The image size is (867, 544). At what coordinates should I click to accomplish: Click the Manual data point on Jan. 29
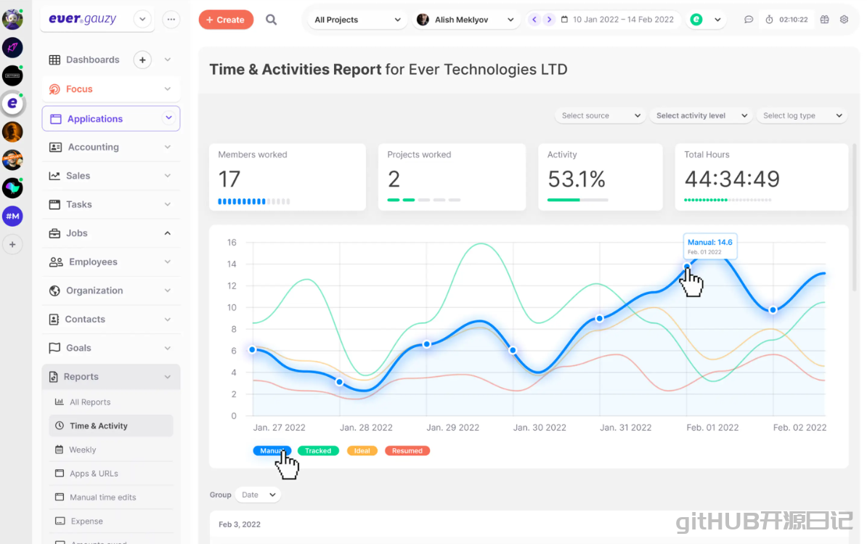pos(427,344)
